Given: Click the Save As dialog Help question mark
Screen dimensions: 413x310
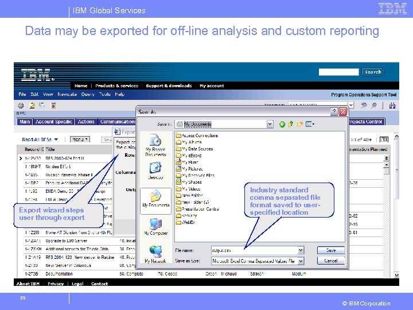Looking at the screenshot, I should 334,112.
